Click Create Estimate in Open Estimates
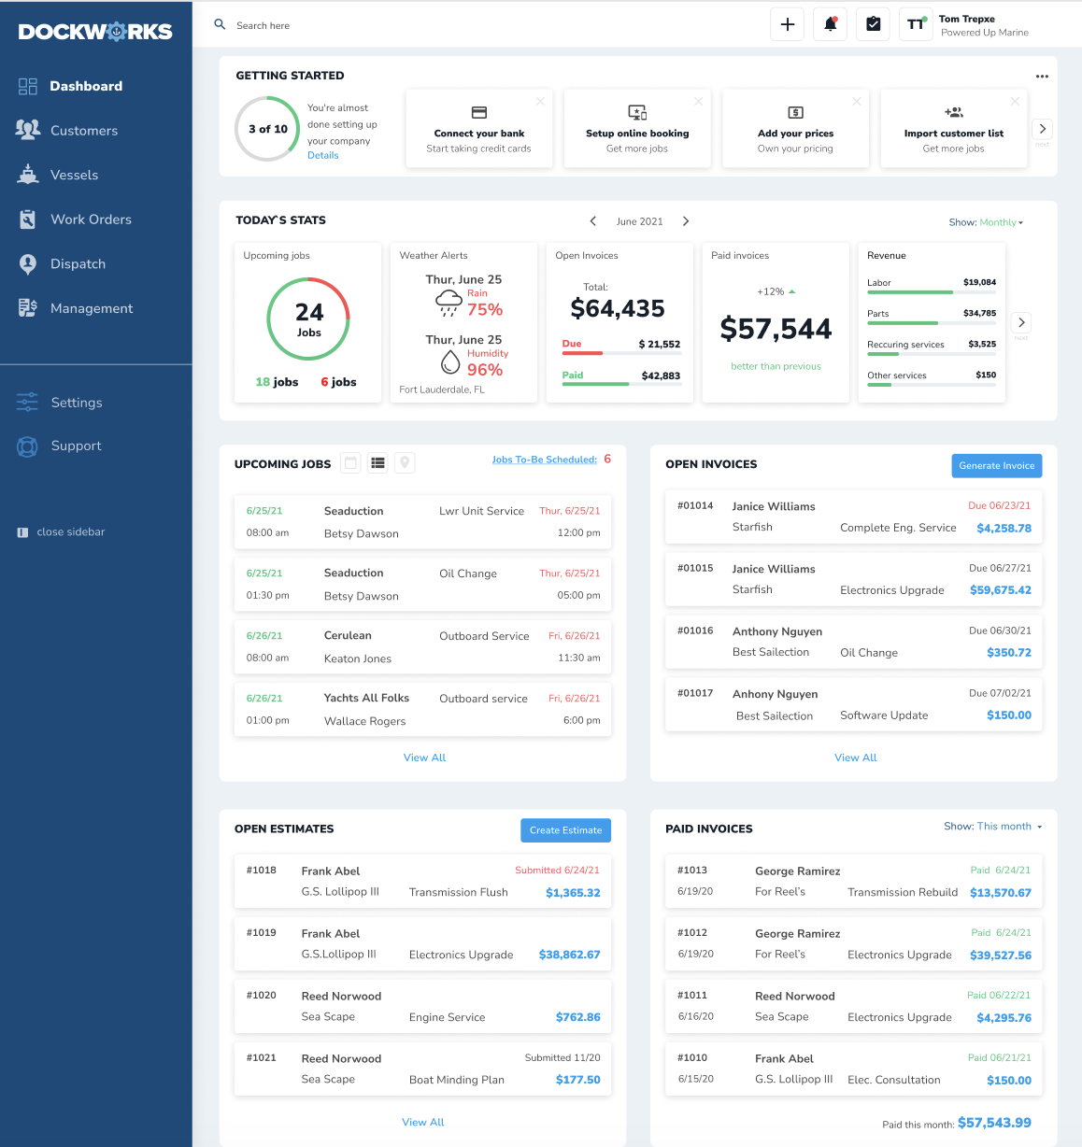 point(565,829)
